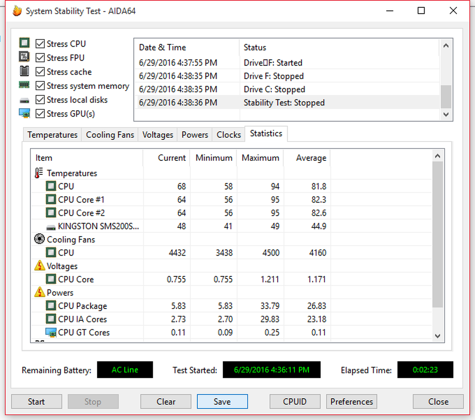The width and height of the screenshot is (475, 420).
Task: Select the 'Drive C: Stopped' log entry
Action: click(287, 89)
